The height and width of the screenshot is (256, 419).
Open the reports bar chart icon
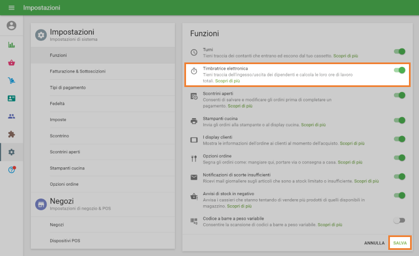point(11,45)
